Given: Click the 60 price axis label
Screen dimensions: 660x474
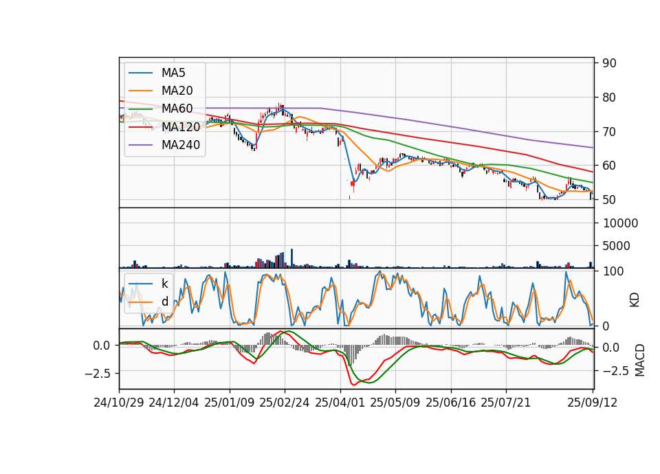Looking at the screenshot, I should point(609,166).
